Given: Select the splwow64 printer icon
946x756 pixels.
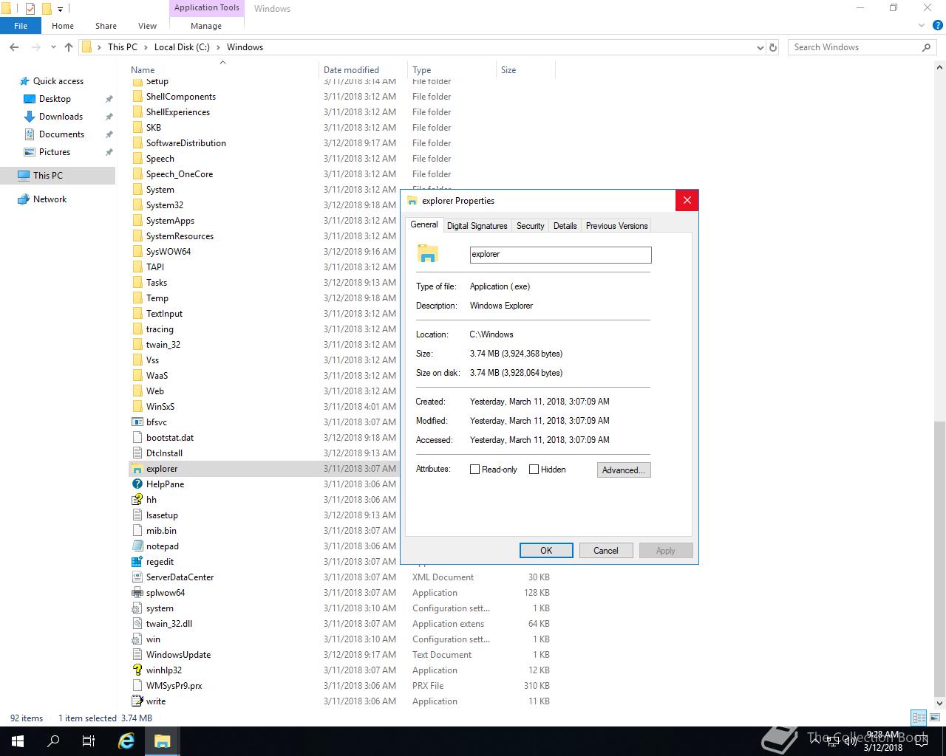Looking at the screenshot, I should [x=137, y=593].
